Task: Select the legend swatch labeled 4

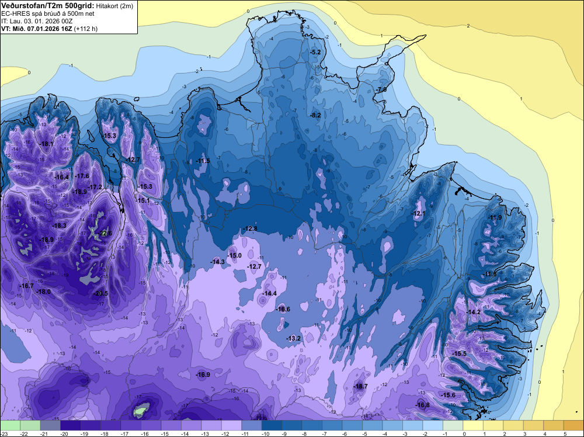Action: 554,425
